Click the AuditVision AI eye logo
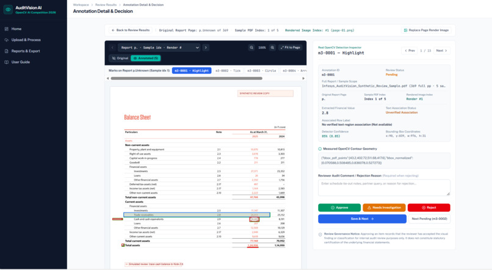Viewport: 492px width, 270px height. [8, 9]
